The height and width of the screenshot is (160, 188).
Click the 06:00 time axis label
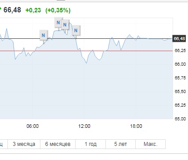tap(33, 126)
